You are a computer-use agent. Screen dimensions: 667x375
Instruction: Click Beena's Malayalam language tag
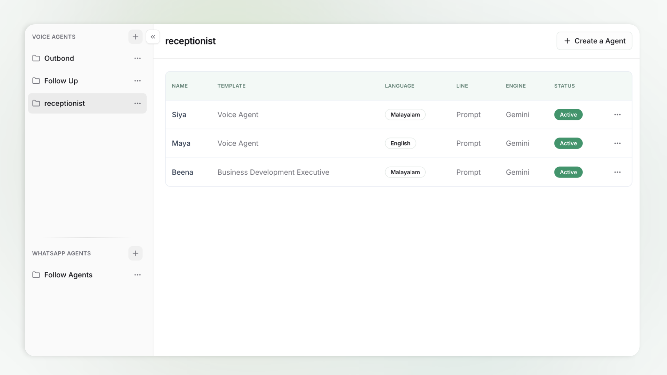(405, 172)
